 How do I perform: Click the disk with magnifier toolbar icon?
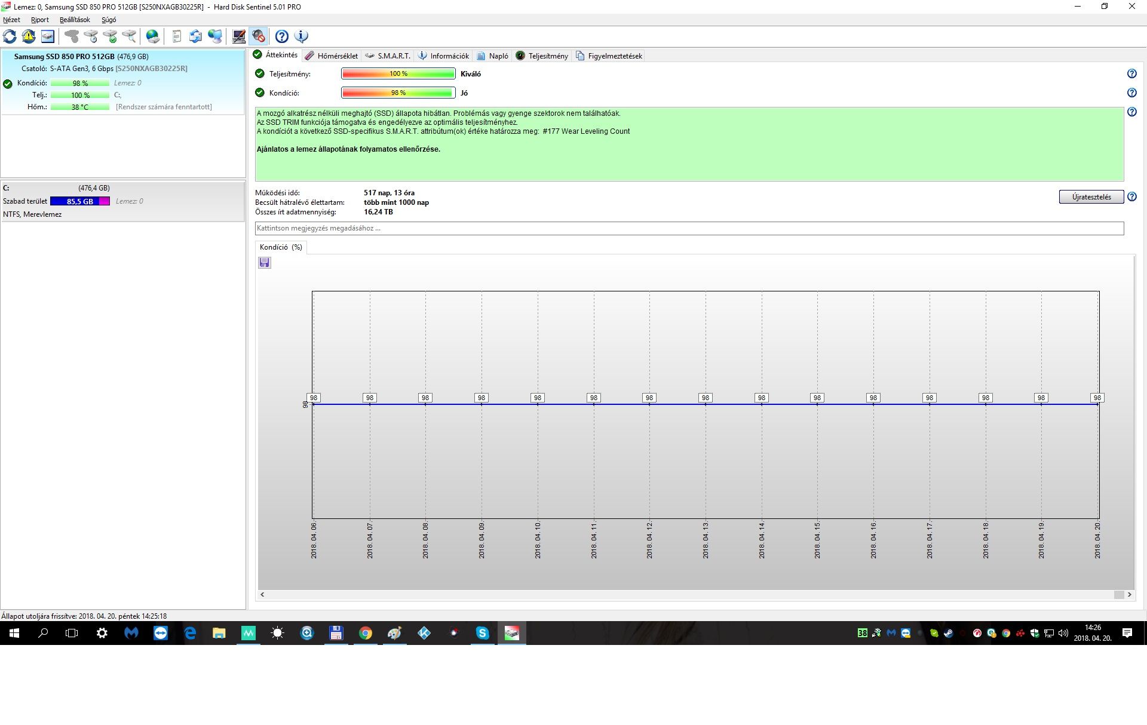(129, 36)
